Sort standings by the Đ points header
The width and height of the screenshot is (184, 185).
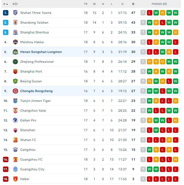(133, 4)
